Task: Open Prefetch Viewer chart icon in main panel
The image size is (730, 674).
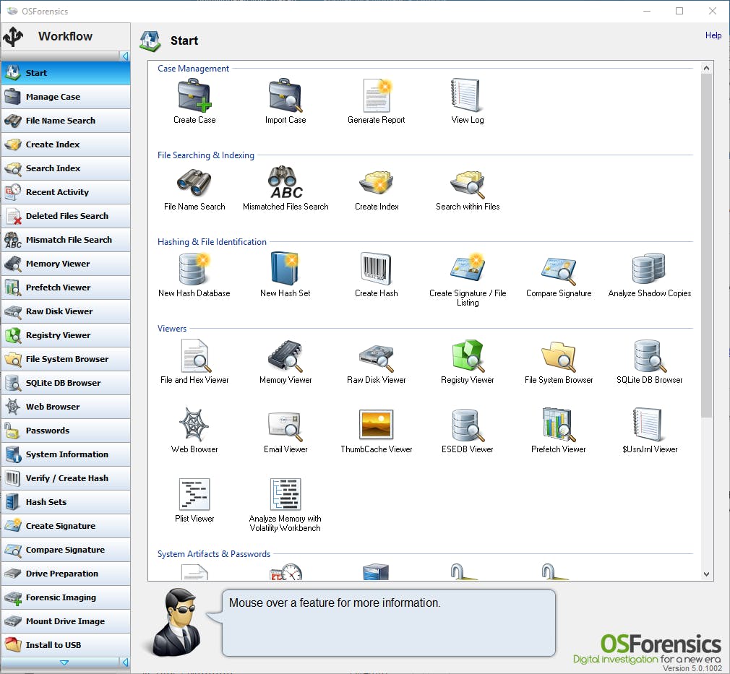Action: [559, 425]
